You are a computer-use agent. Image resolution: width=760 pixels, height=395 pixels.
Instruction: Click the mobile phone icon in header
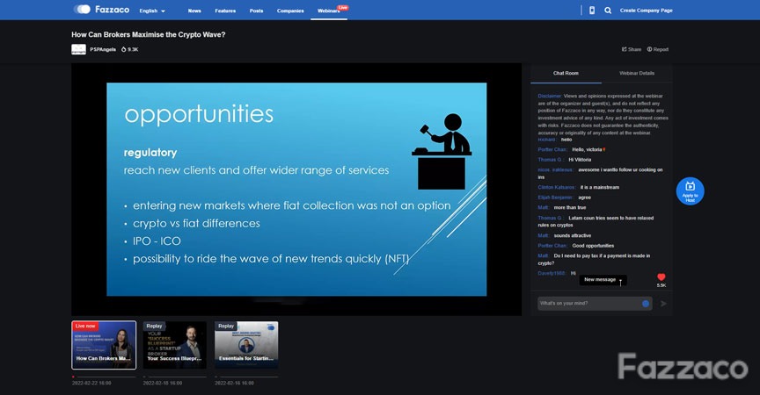pos(592,11)
